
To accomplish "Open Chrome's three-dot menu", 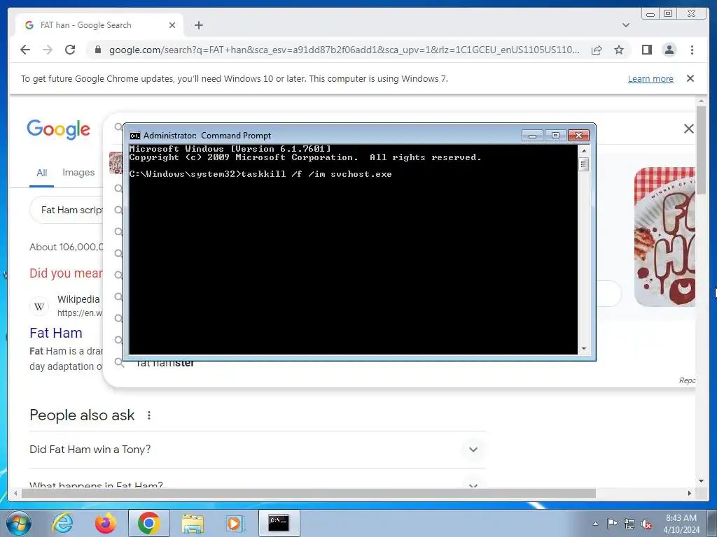I will [692, 50].
